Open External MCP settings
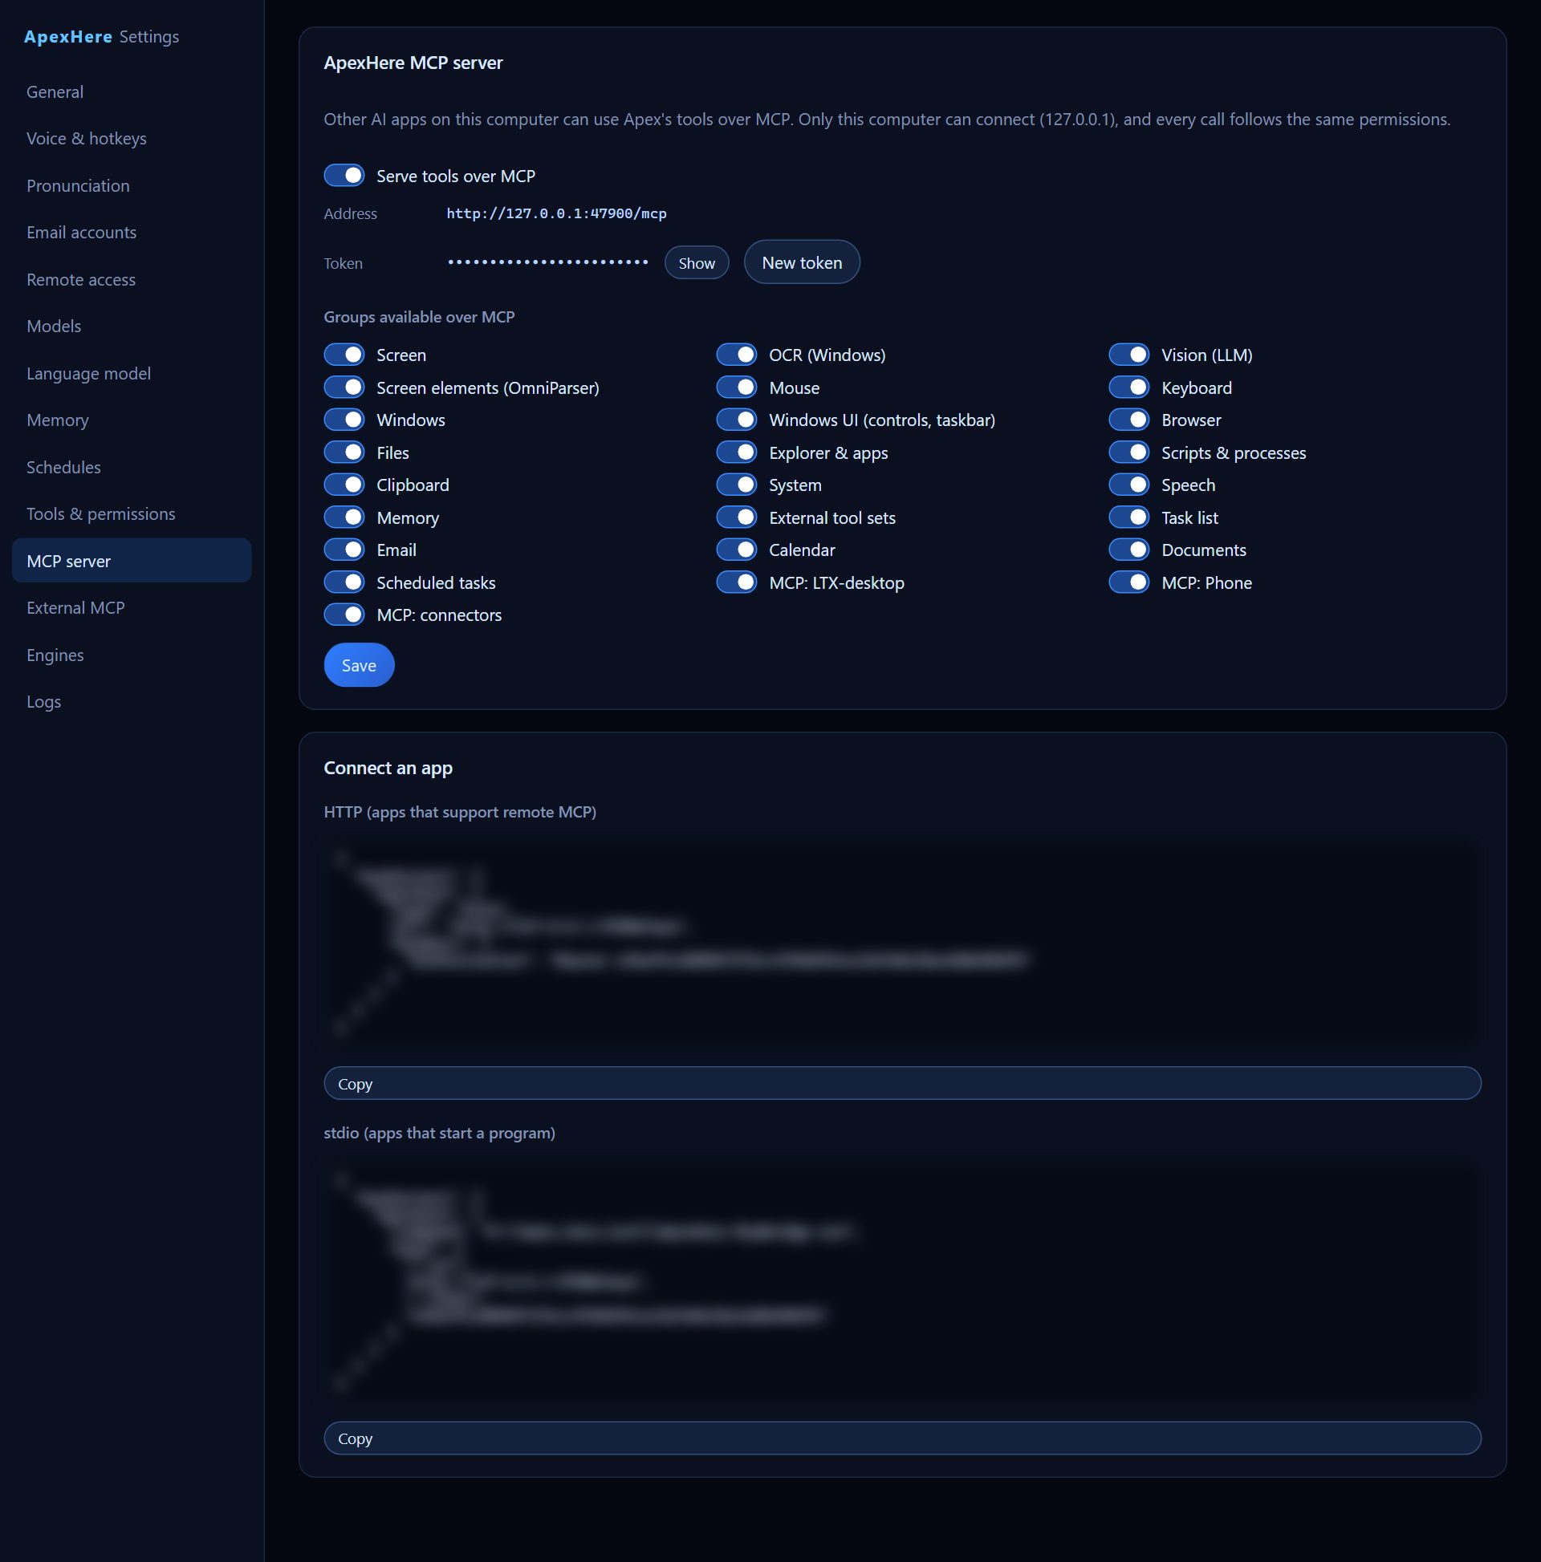Screen dimensions: 1541x1562 [131, 608]
